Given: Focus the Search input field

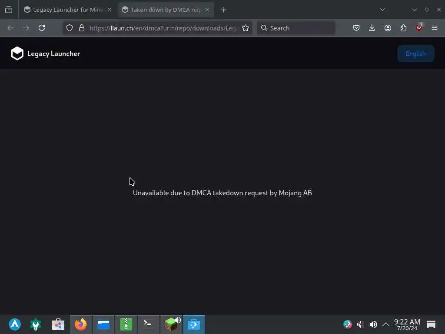Looking at the screenshot, I should coord(296,28).
